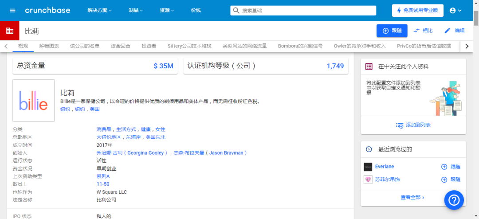
Task: Select the 解锁图表 tab
Action: pos(49,46)
